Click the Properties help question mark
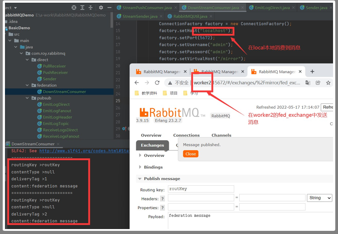This screenshot has height=234, width=338. pos(162,208)
